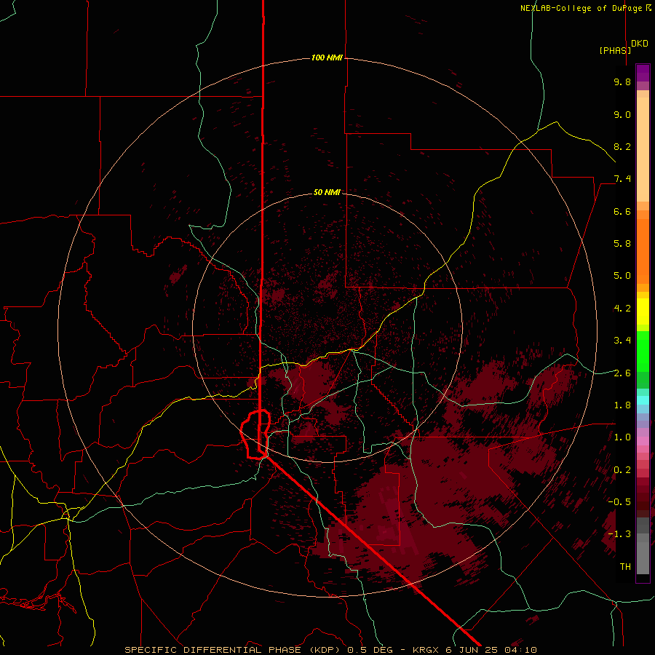655x655 pixels.
Task: Click the -1.3 legend value
Action: [619, 534]
